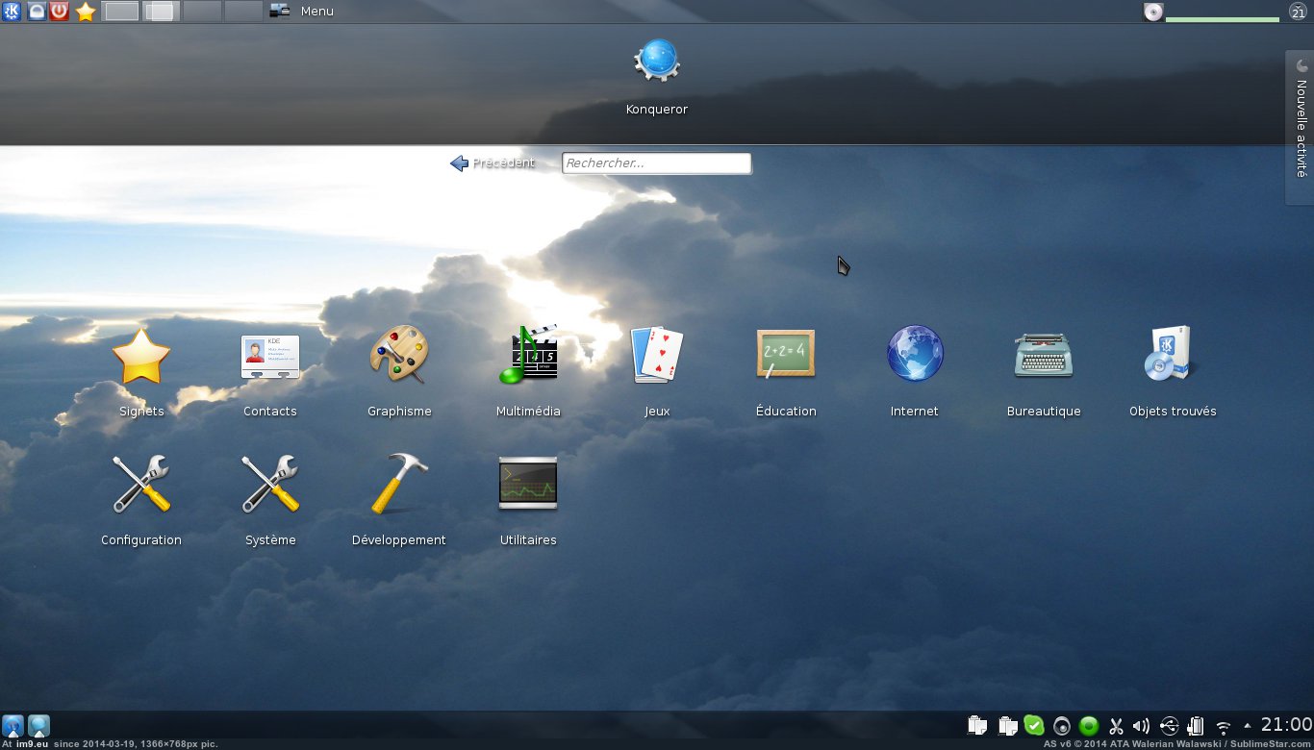The image size is (1314, 750).
Task: Open the Graphisme category
Action: pyautogui.click(x=399, y=356)
